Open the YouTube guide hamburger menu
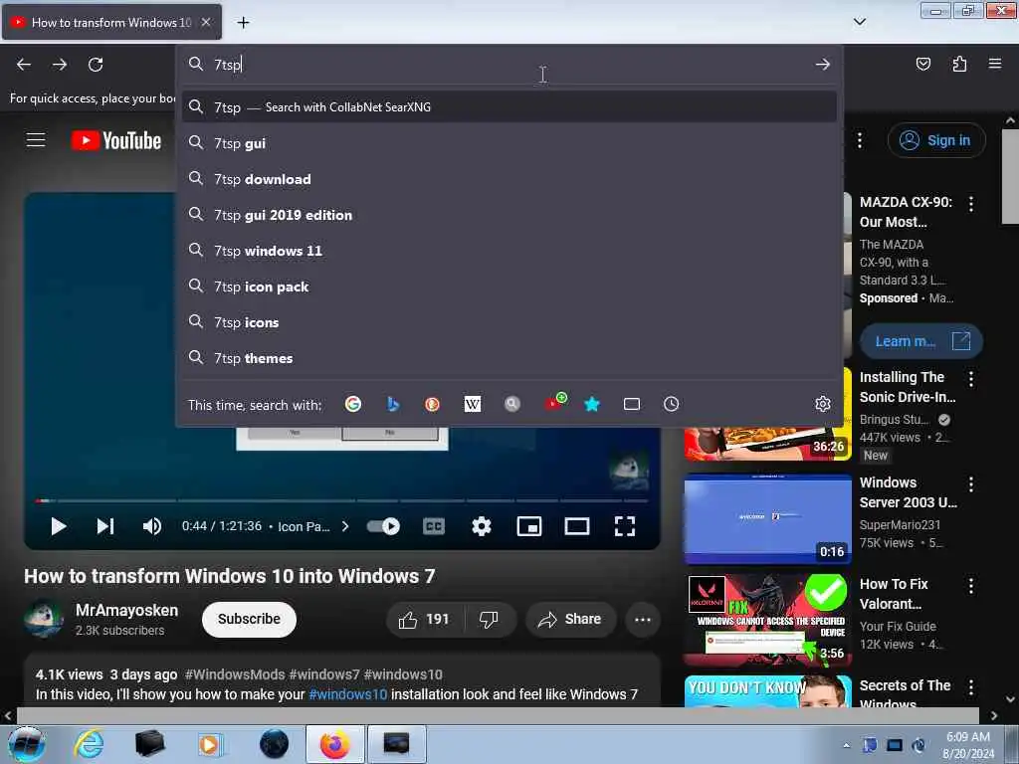 point(36,139)
